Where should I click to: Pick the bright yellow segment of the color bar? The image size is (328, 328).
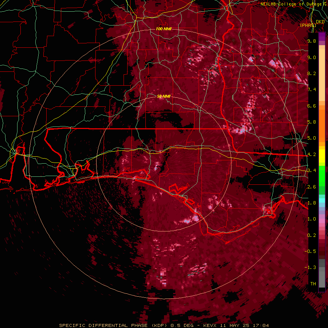322,156
